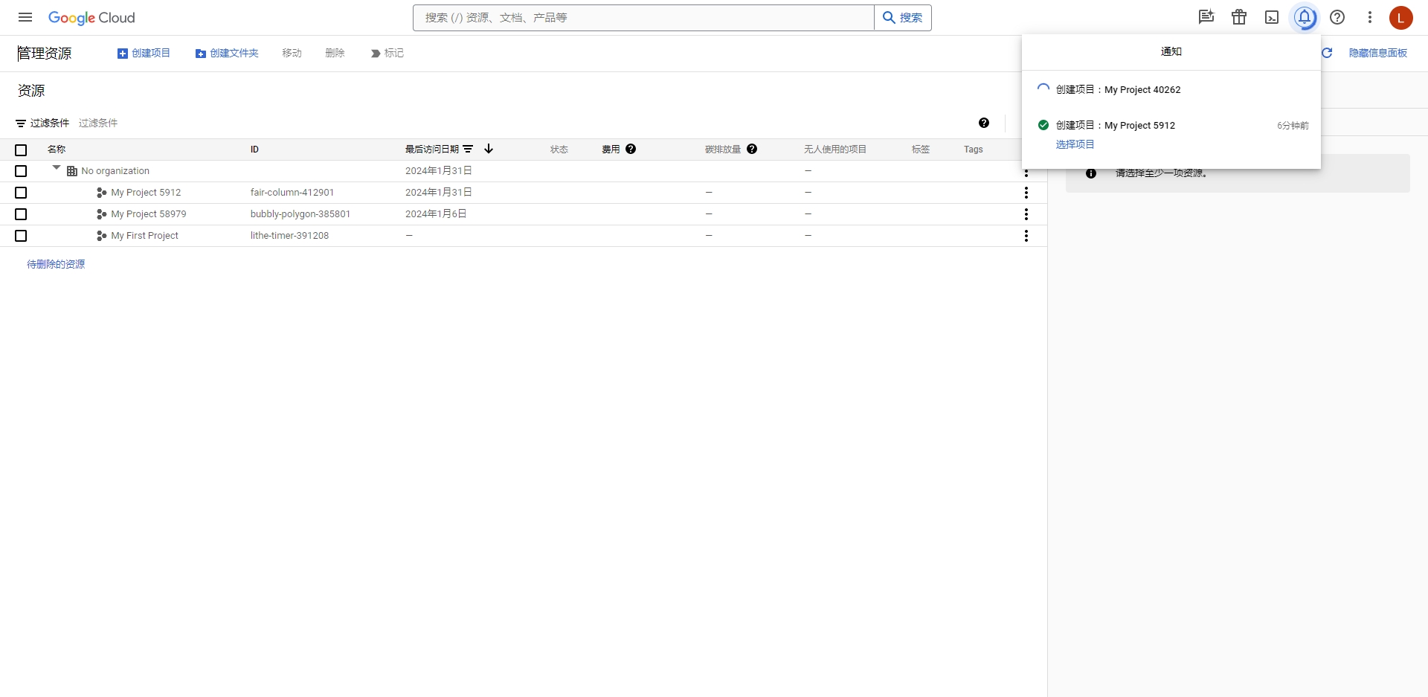This screenshot has width=1428, height=697.
Task: Click the 选择项目 select project link
Action: (1075, 144)
